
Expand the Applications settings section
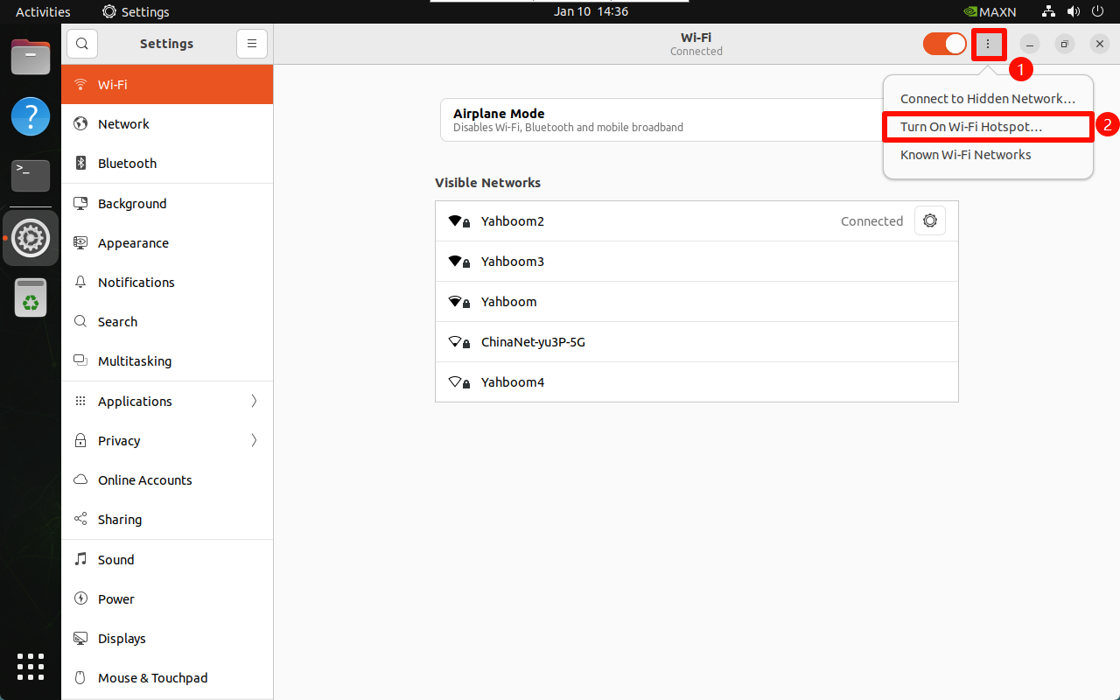167,402
